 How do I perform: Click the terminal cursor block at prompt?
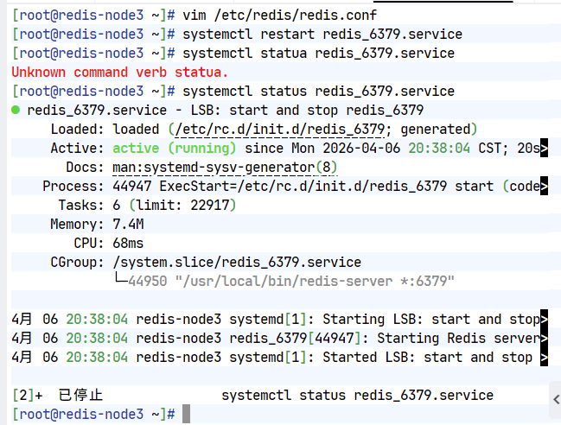pos(186,414)
